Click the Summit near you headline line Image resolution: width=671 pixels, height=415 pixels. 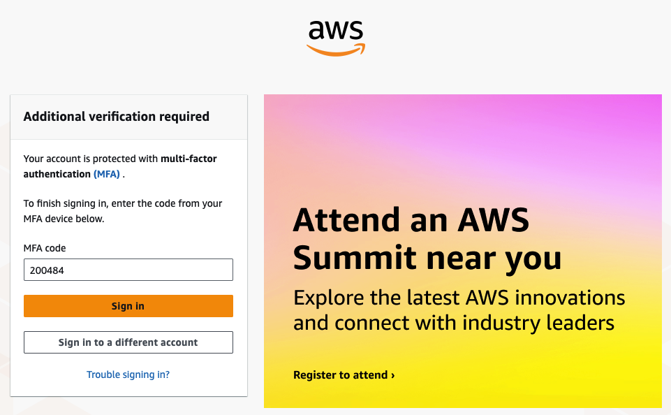(427, 257)
